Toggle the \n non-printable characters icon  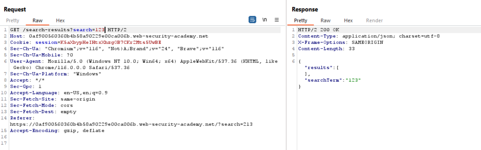265,20
